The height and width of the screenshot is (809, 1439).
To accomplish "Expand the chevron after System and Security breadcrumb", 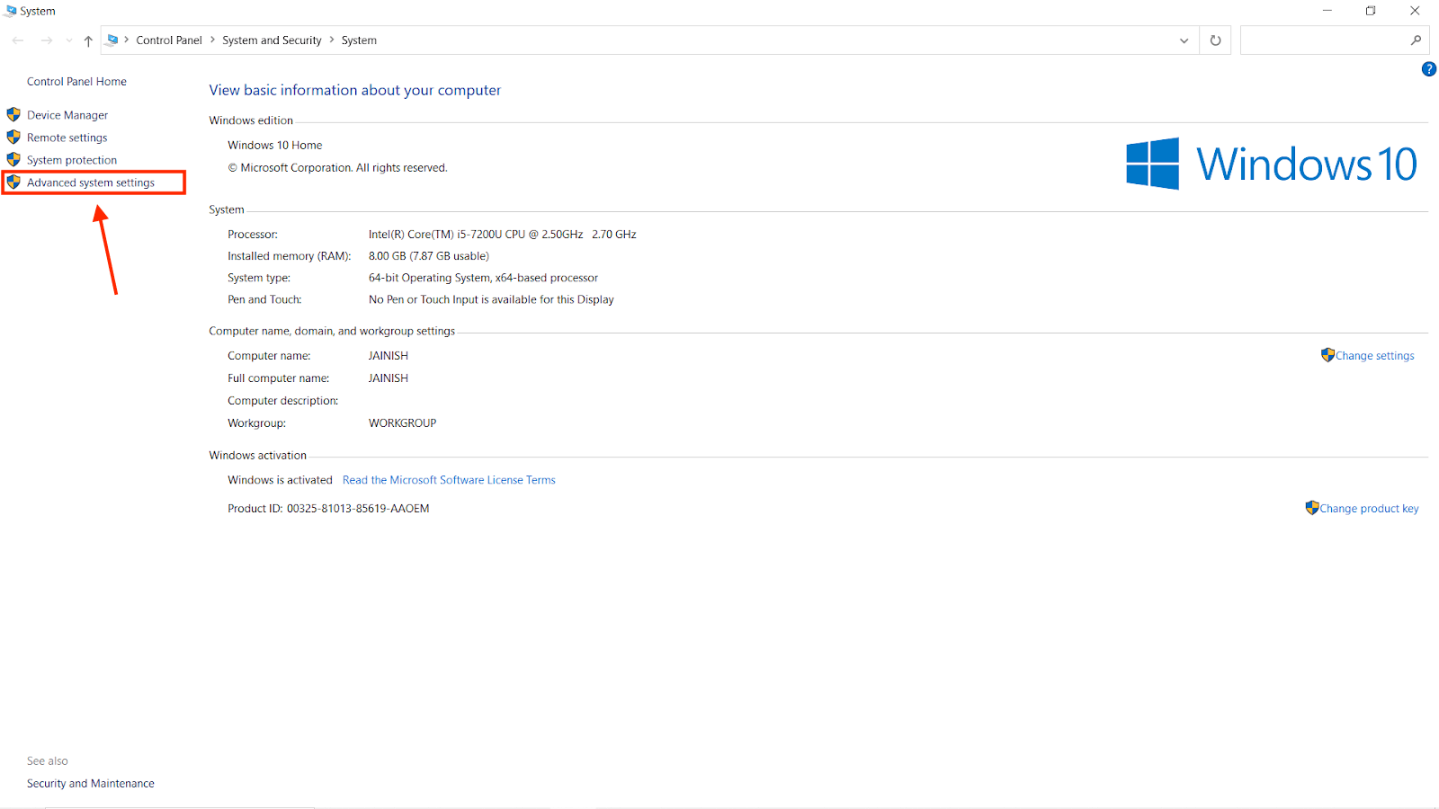I will pyautogui.click(x=332, y=40).
